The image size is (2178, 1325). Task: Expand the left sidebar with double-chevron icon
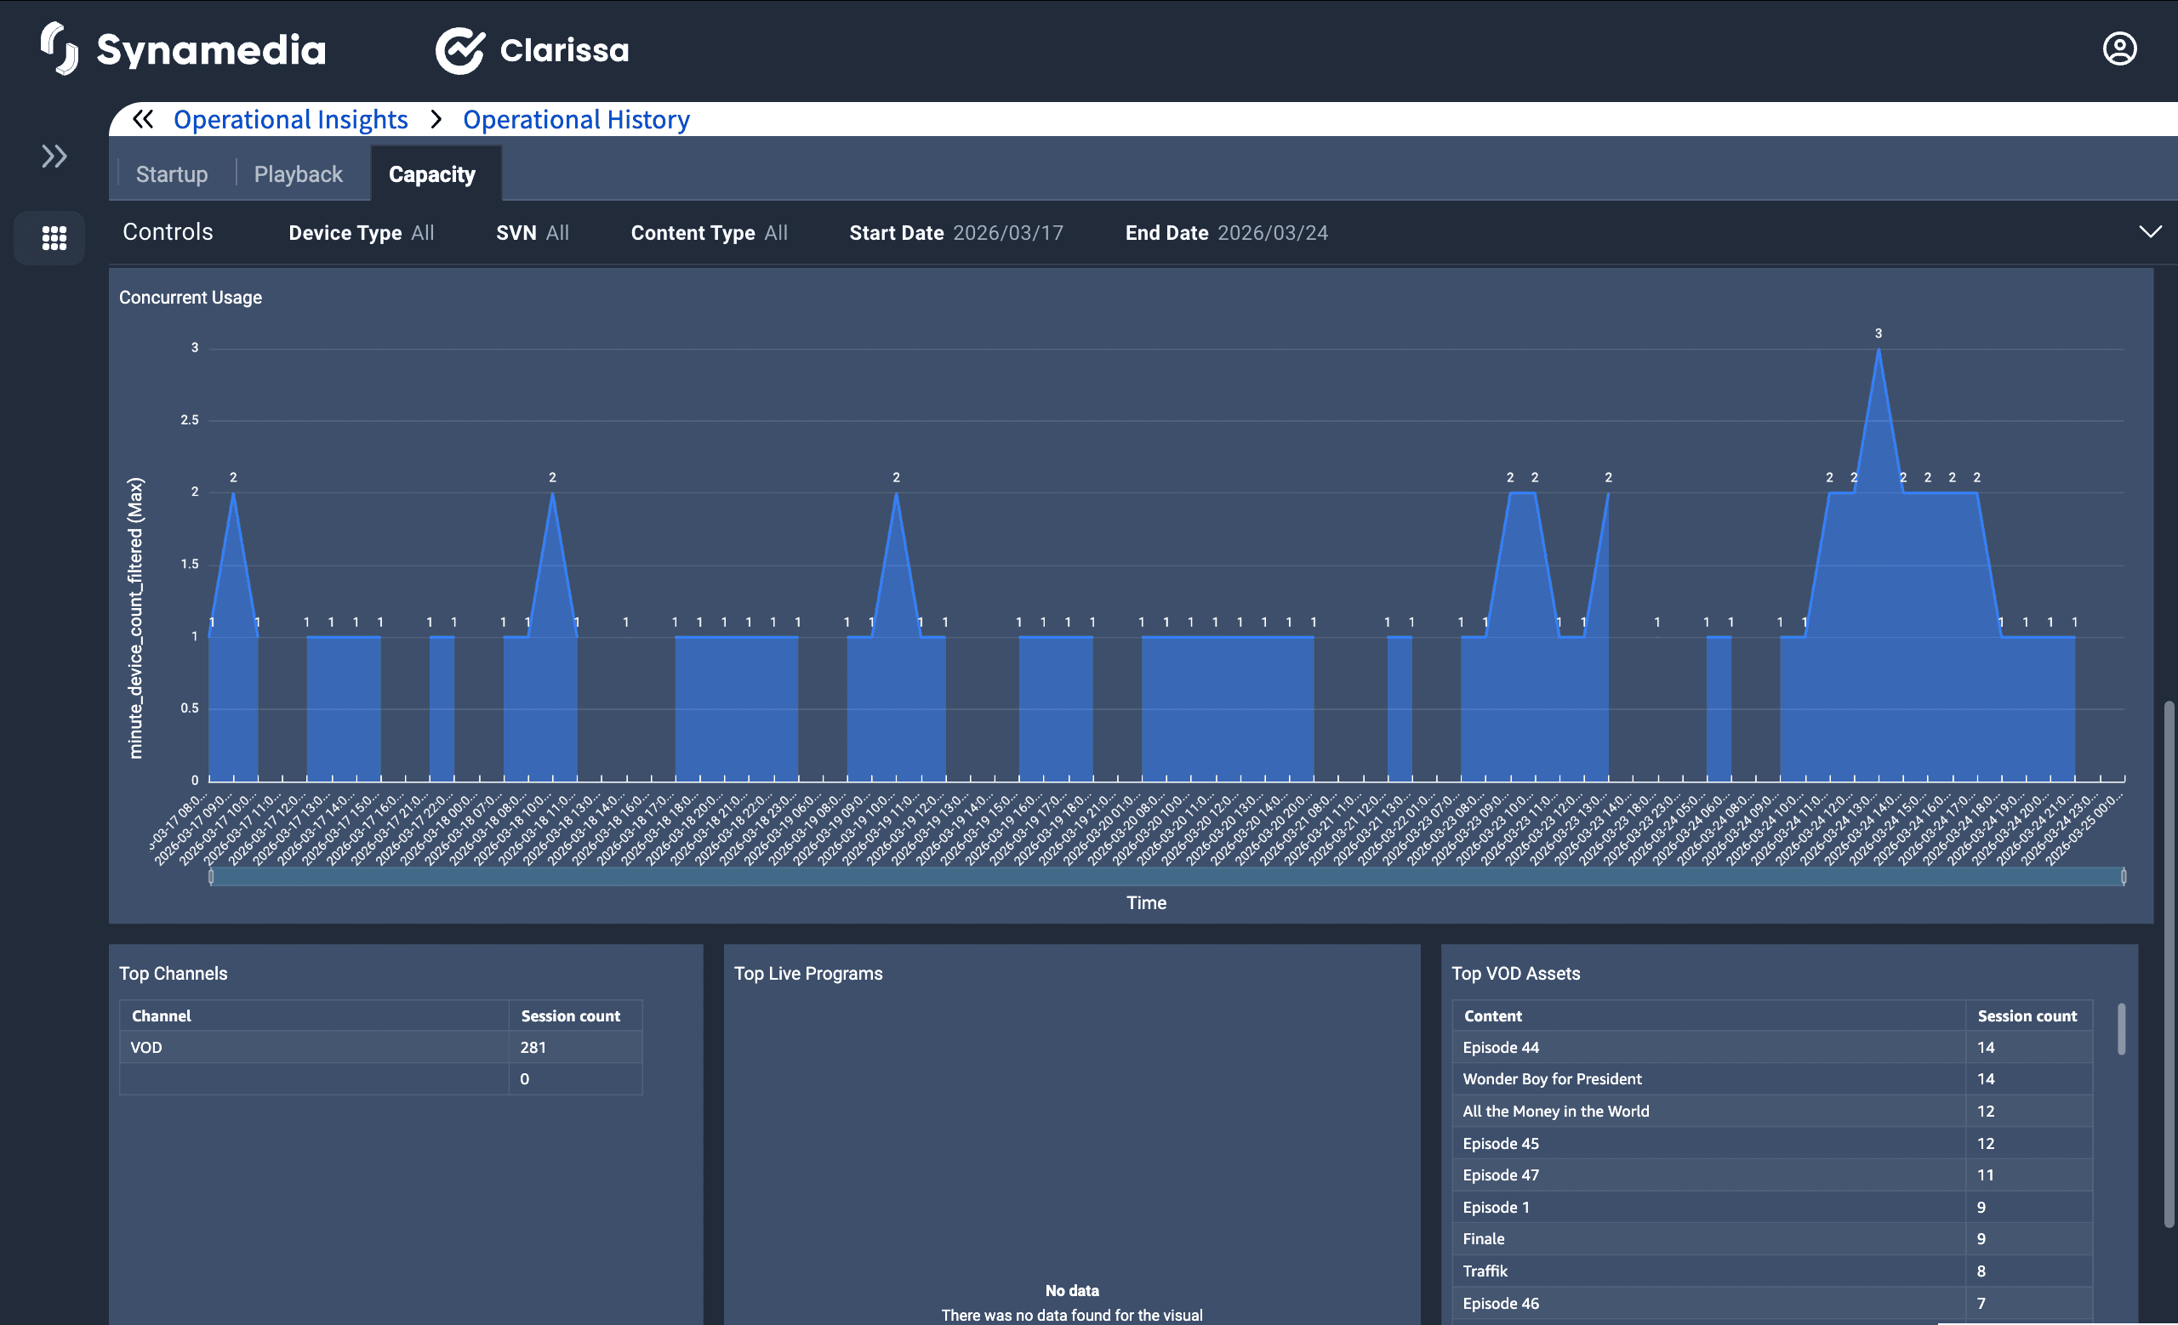54,156
